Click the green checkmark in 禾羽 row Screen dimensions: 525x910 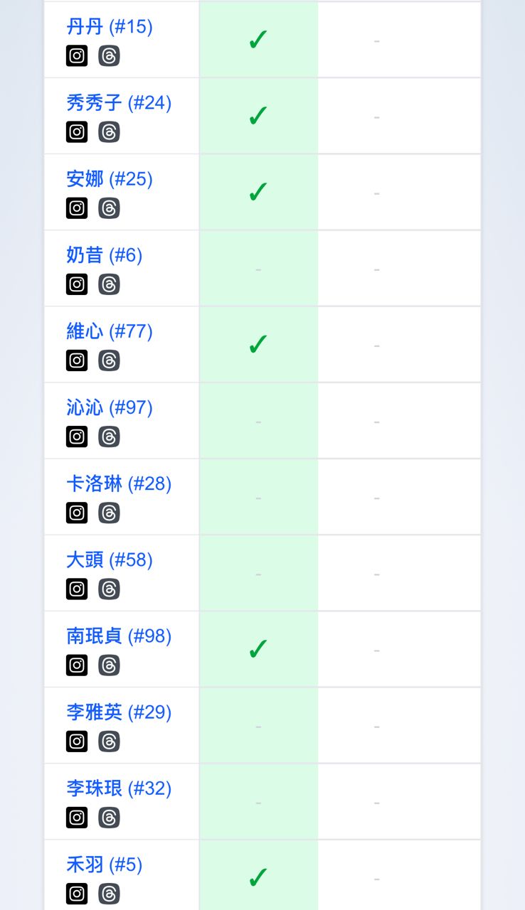[258, 878]
